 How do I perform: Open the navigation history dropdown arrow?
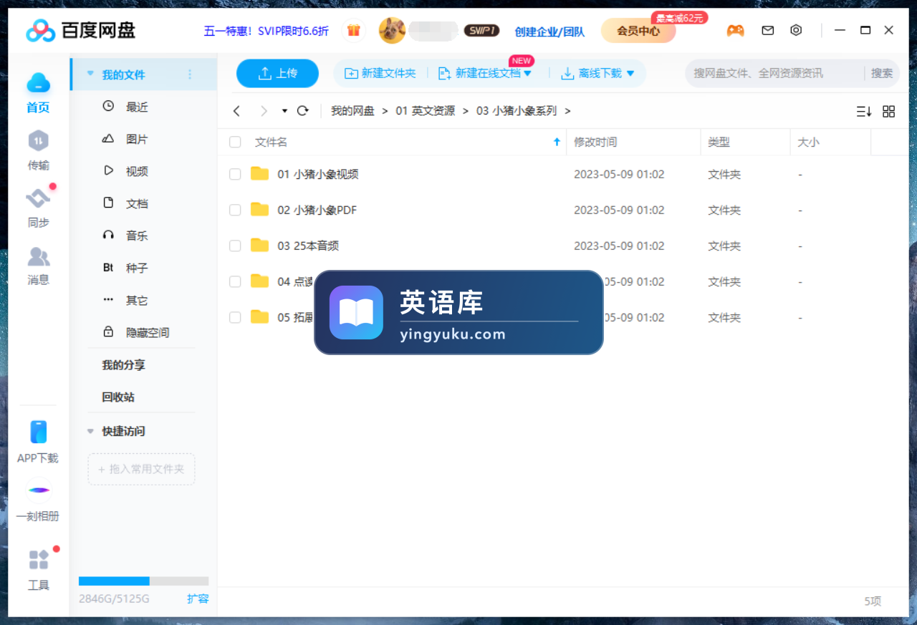tap(284, 111)
